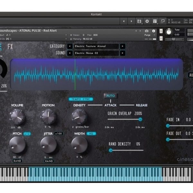Select next Sound with right arrow
This screenshot has width=193, height=193.
tap(123, 53)
